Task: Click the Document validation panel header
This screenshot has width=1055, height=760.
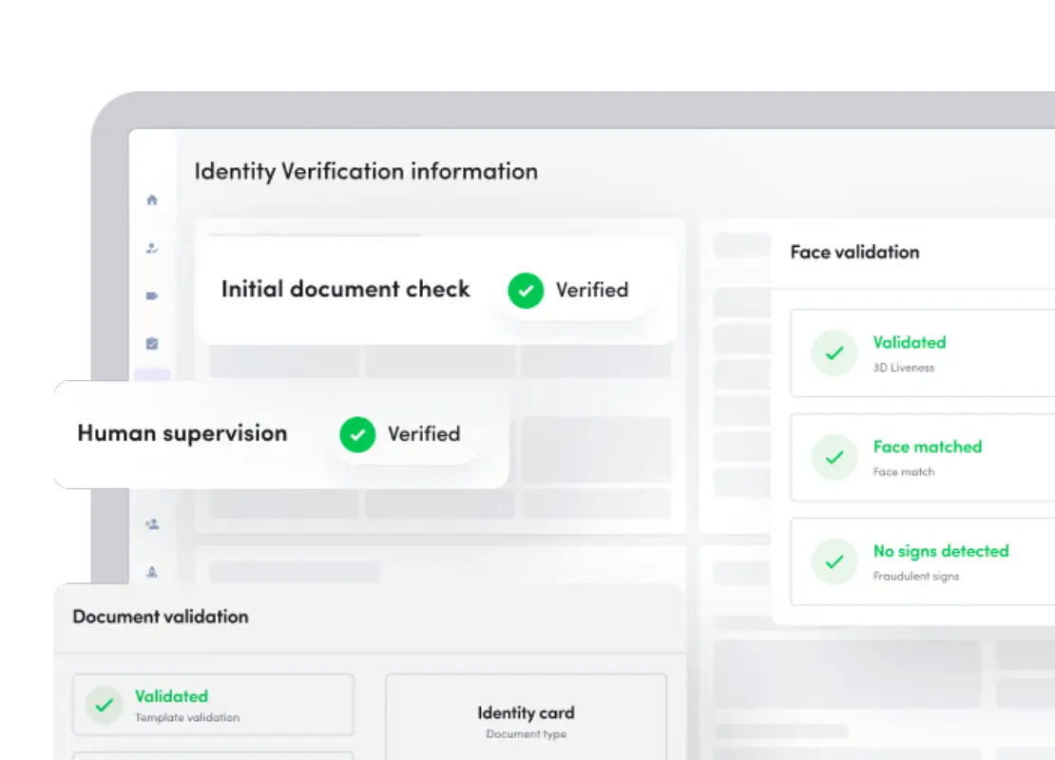Action: click(x=161, y=617)
